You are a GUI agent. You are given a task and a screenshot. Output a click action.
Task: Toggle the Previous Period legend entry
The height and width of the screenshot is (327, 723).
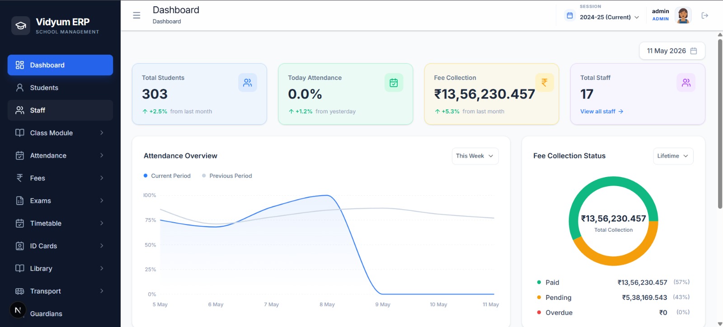click(227, 176)
